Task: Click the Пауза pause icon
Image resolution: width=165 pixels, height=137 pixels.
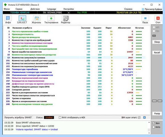Action: [145, 18]
